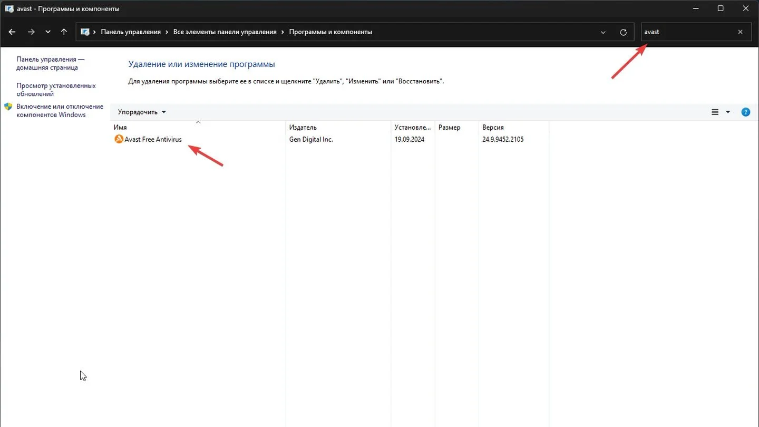Select 'Панель управления' breadcrumb
Image resolution: width=759 pixels, height=427 pixels.
click(131, 32)
